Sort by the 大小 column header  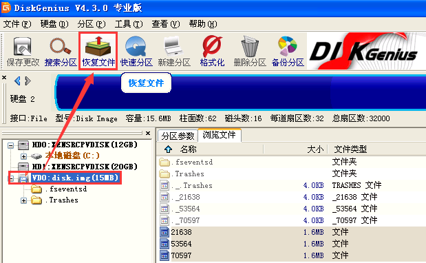click(315, 149)
